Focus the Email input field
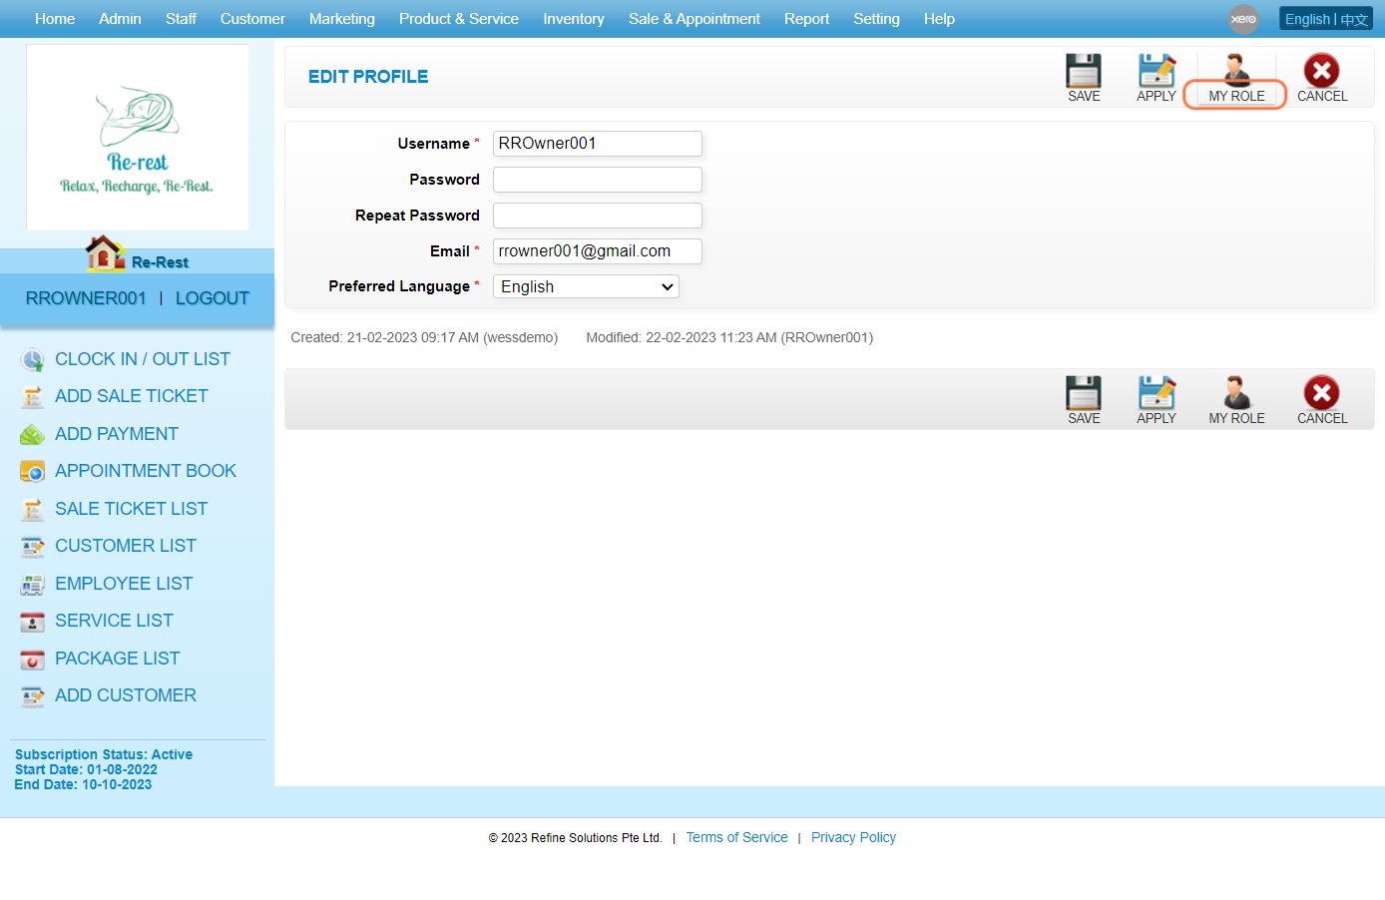 point(598,251)
